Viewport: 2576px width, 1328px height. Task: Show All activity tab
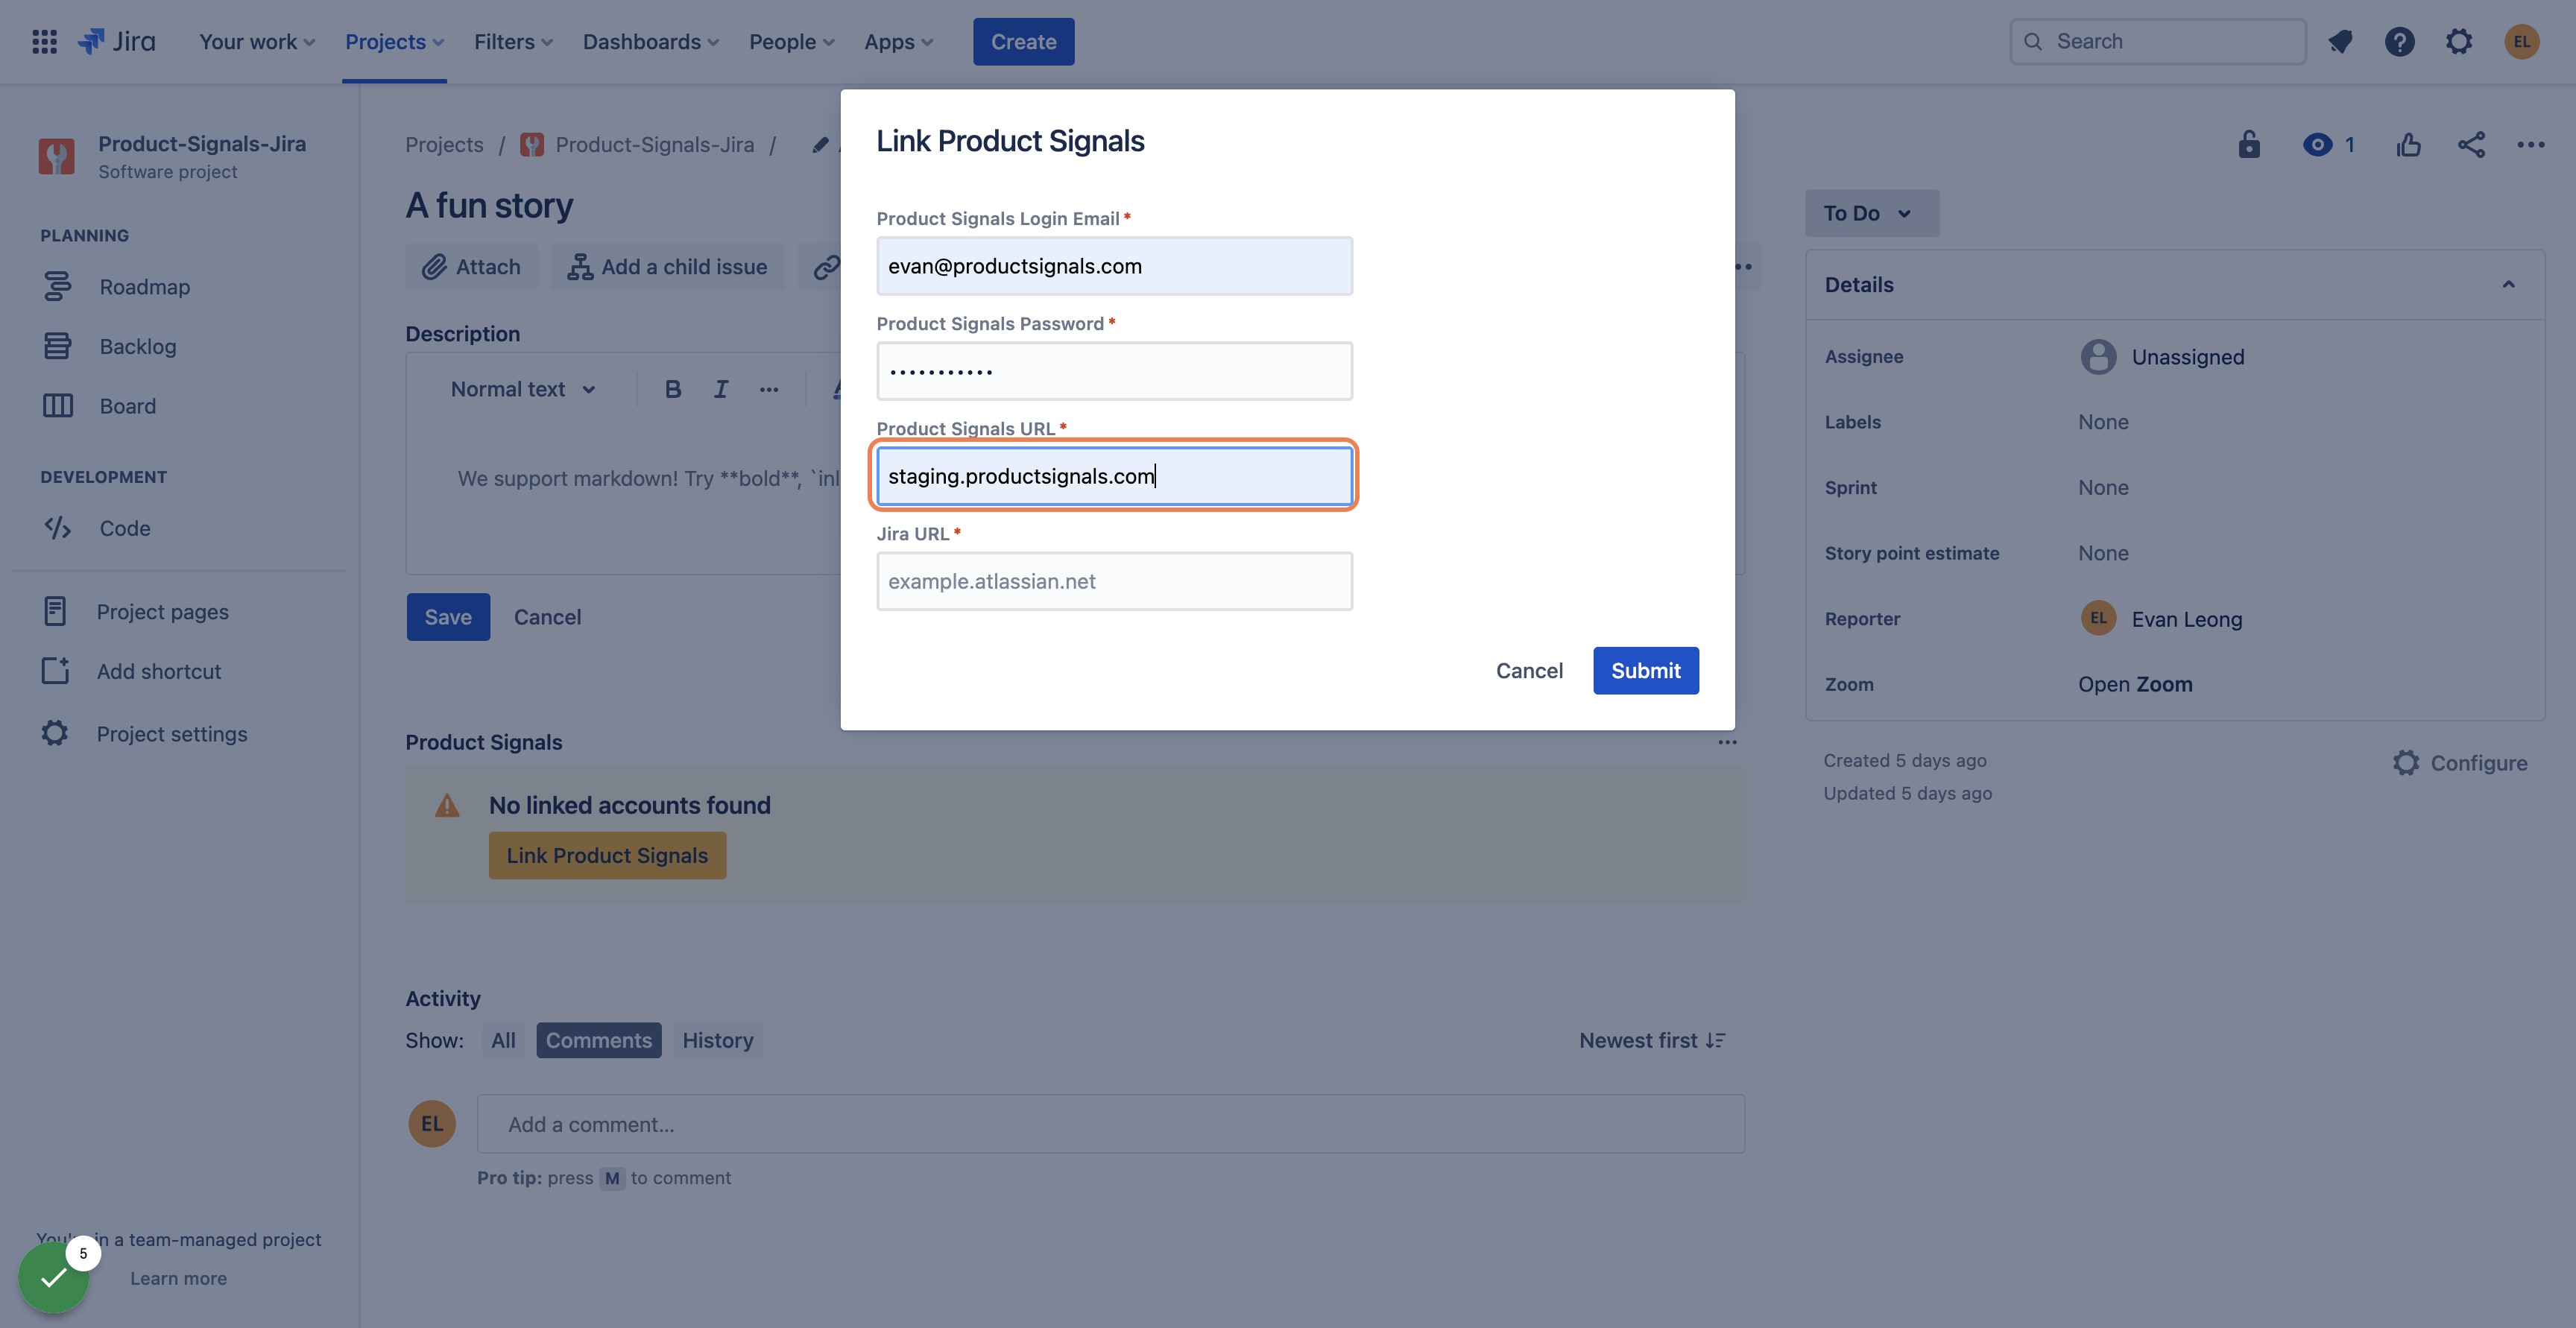tap(503, 1040)
